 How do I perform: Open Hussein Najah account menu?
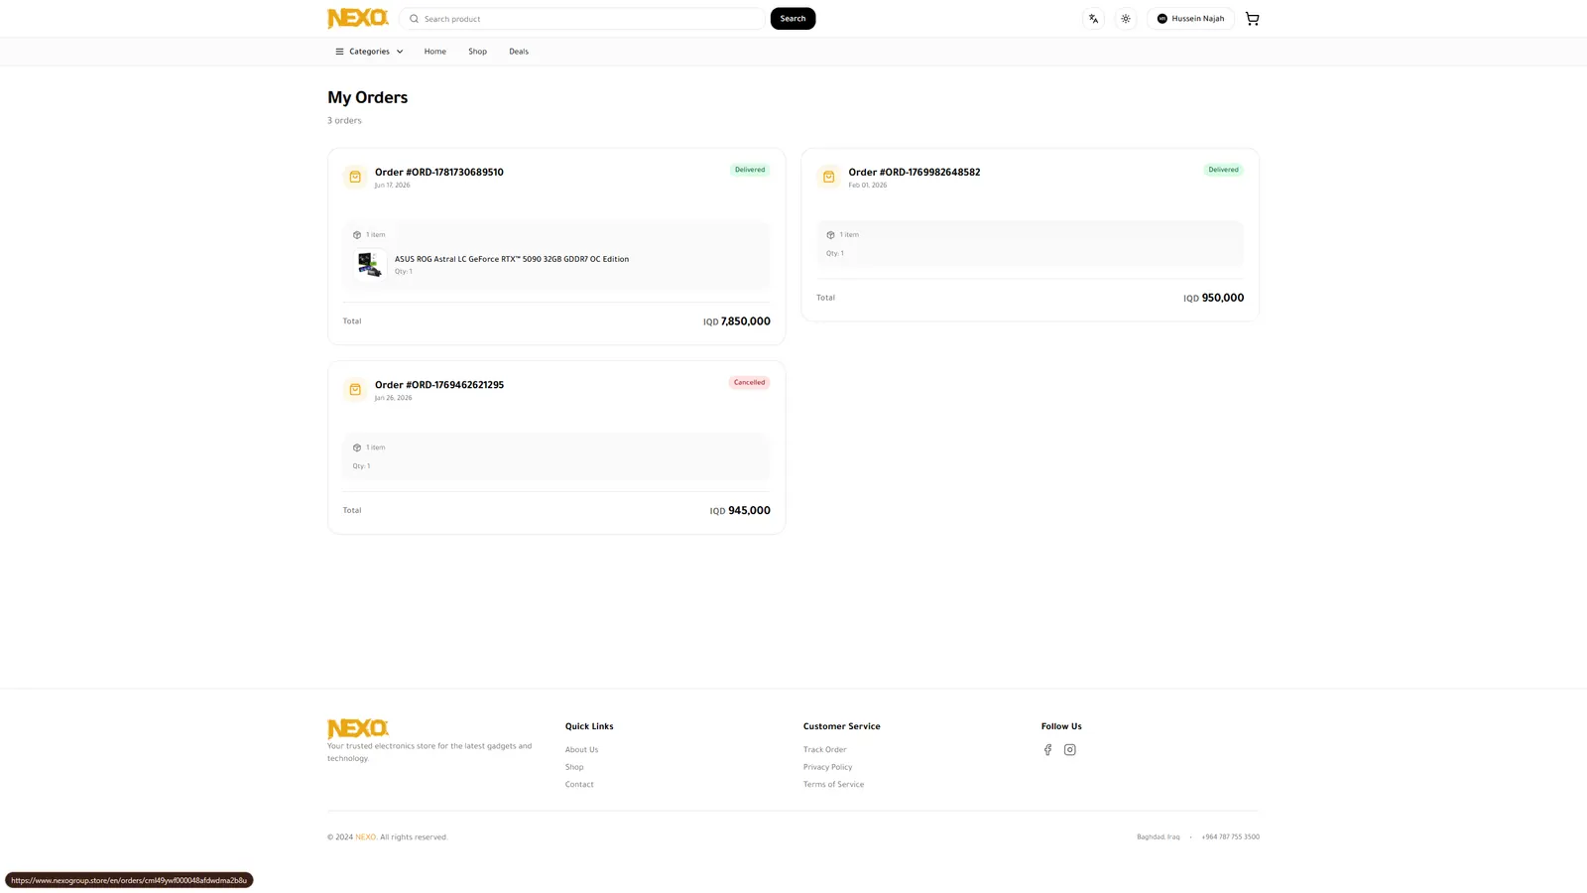click(x=1190, y=19)
